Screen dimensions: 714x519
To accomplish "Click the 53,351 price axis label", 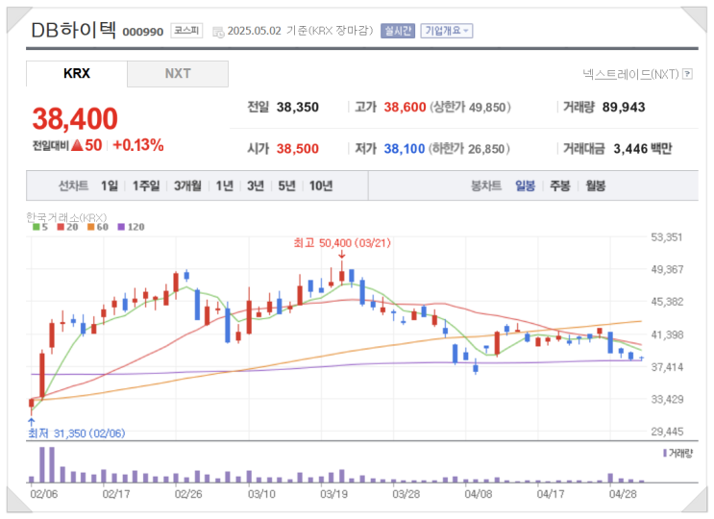I will coord(667,237).
